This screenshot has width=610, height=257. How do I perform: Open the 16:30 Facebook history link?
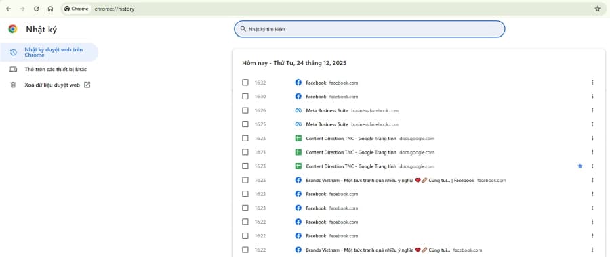click(x=316, y=97)
